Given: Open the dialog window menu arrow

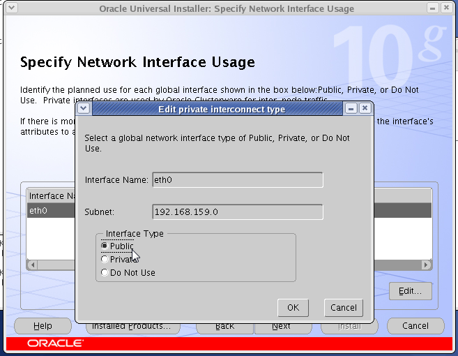Looking at the screenshot, I should click(84, 108).
